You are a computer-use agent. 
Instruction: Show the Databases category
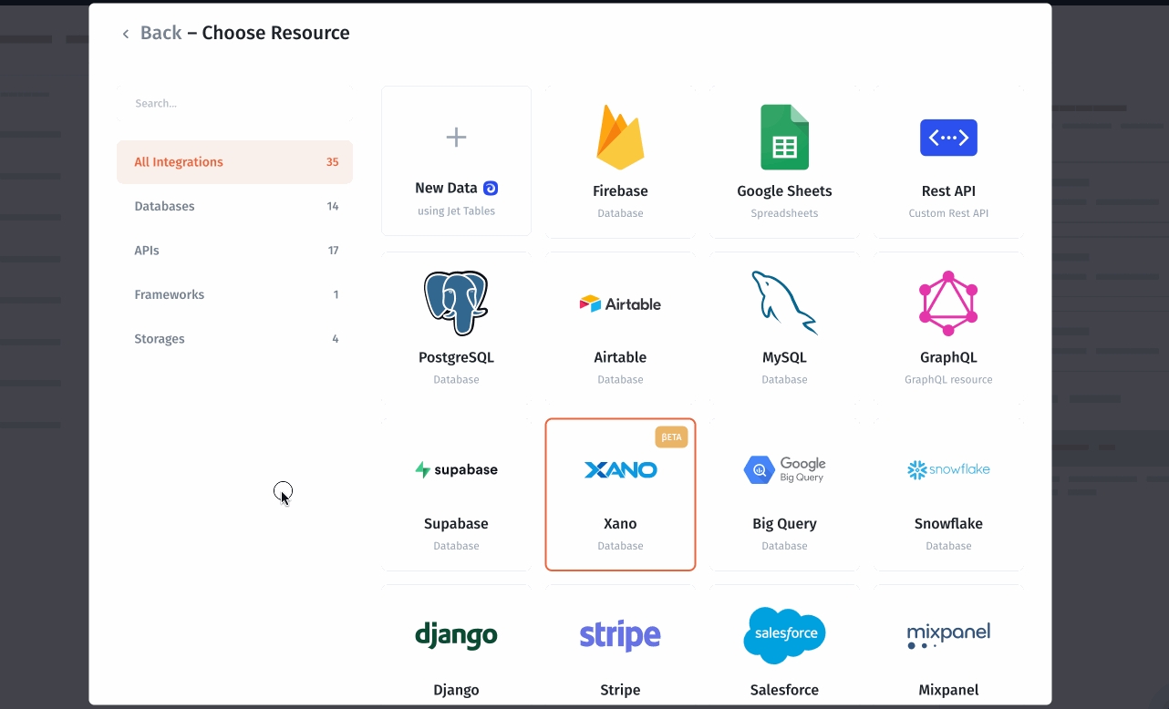pyautogui.click(x=234, y=206)
